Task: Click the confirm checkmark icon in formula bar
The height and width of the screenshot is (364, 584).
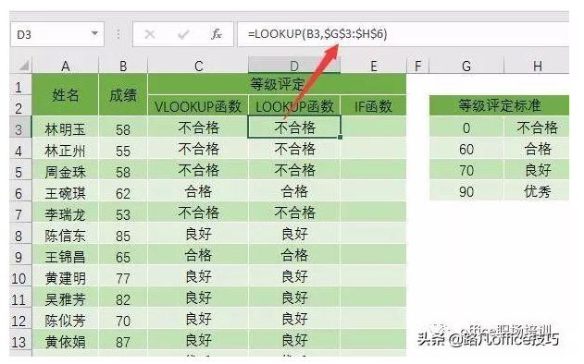Action: click(x=183, y=34)
